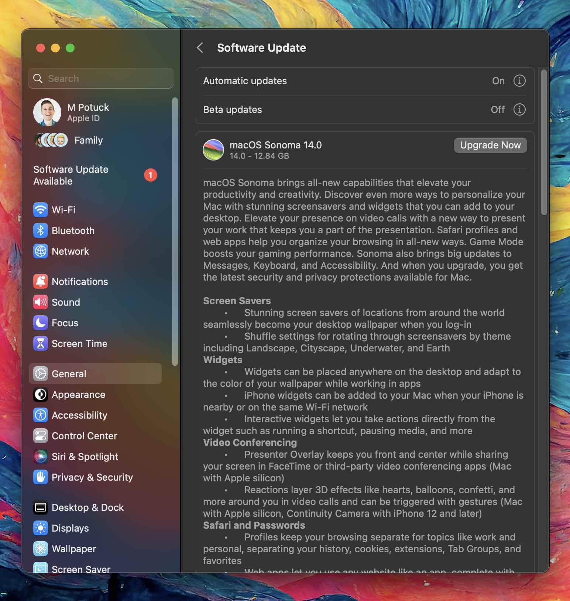The image size is (570, 601).
Task: Open Family settings label
Action: (x=89, y=140)
